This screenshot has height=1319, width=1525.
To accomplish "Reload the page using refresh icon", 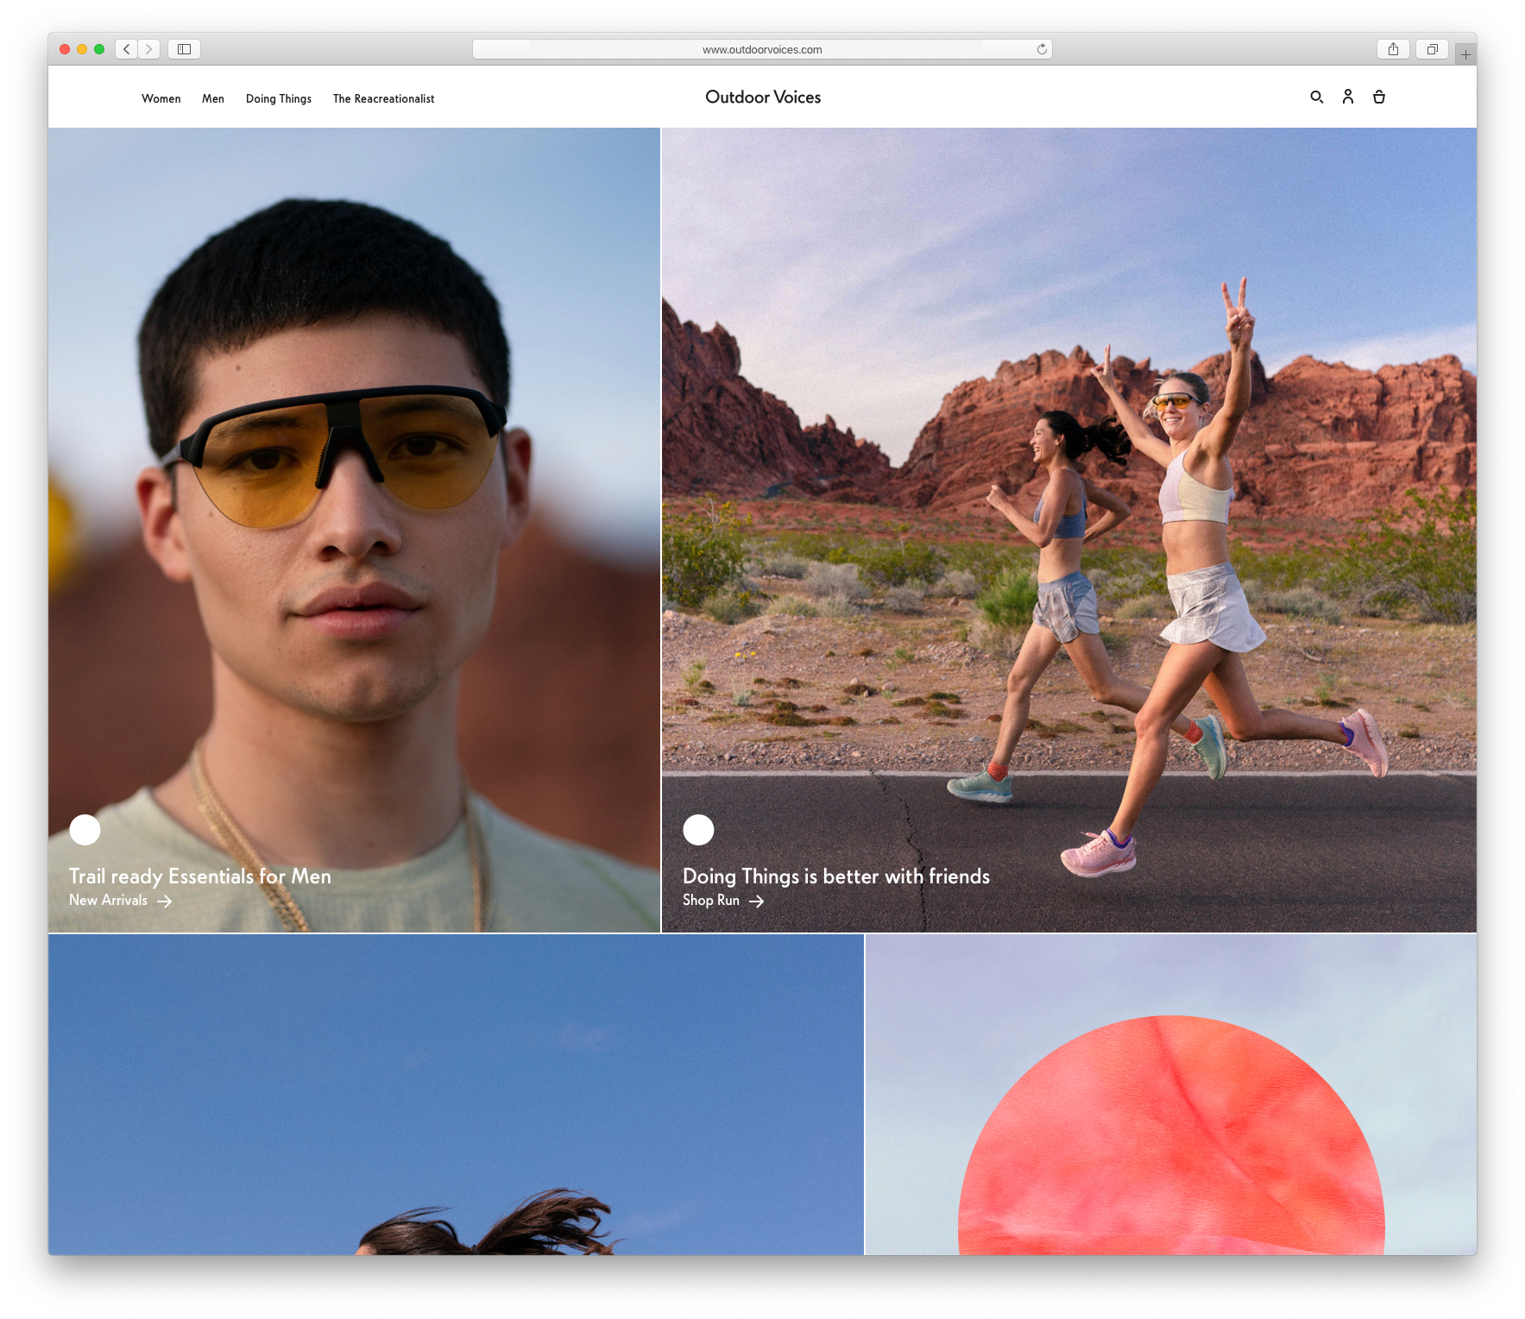I will tap(1042, 49).
